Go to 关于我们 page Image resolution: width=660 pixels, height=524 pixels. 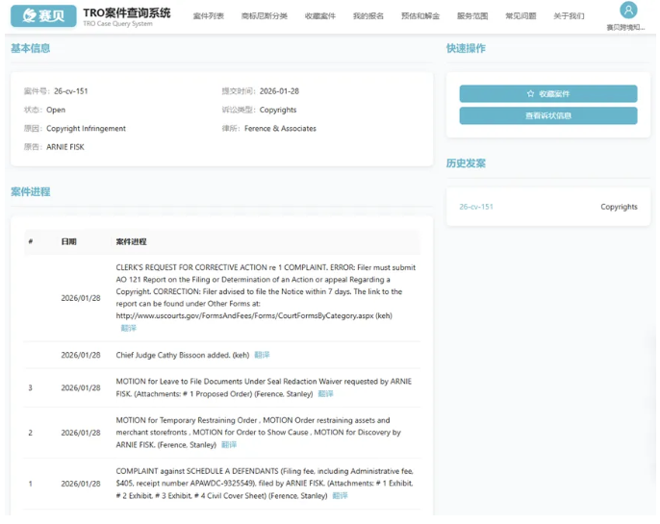pyautogui.click(x=569, y=16)
